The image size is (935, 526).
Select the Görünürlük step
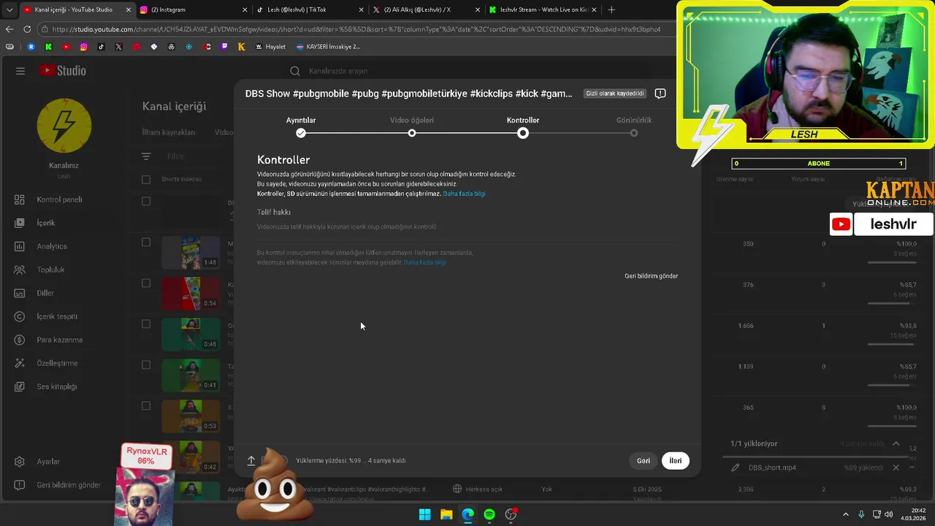(634, 126)
